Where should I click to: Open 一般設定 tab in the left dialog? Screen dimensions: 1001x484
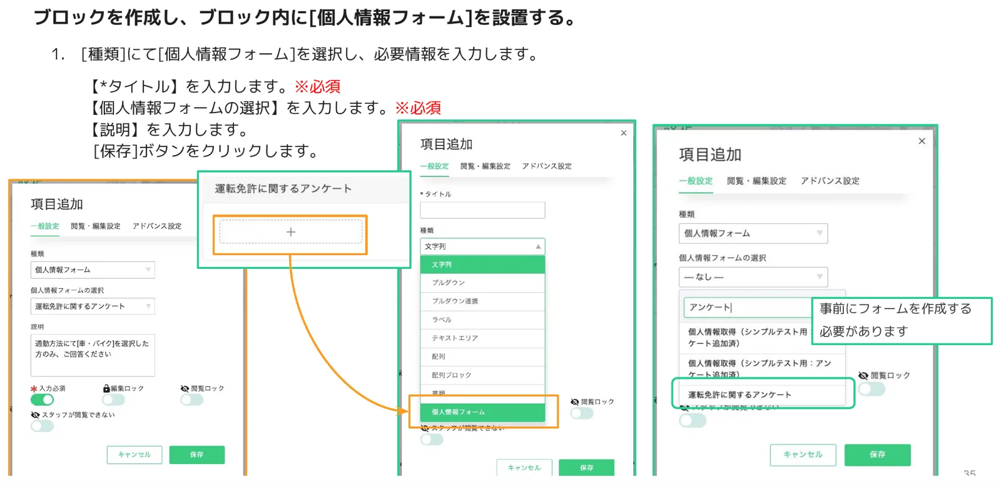coord(45,226)
